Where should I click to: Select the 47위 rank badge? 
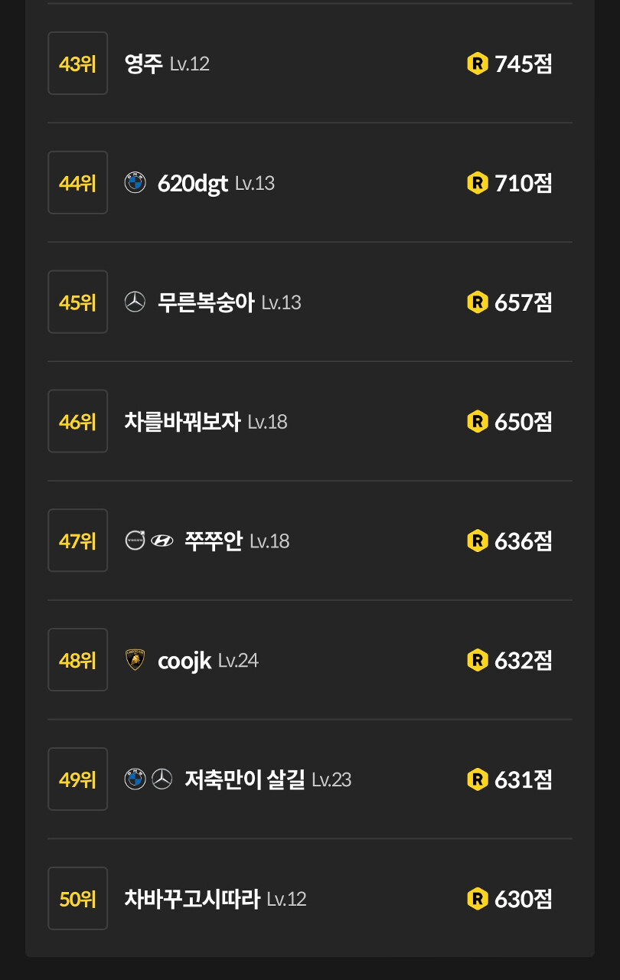77,541
